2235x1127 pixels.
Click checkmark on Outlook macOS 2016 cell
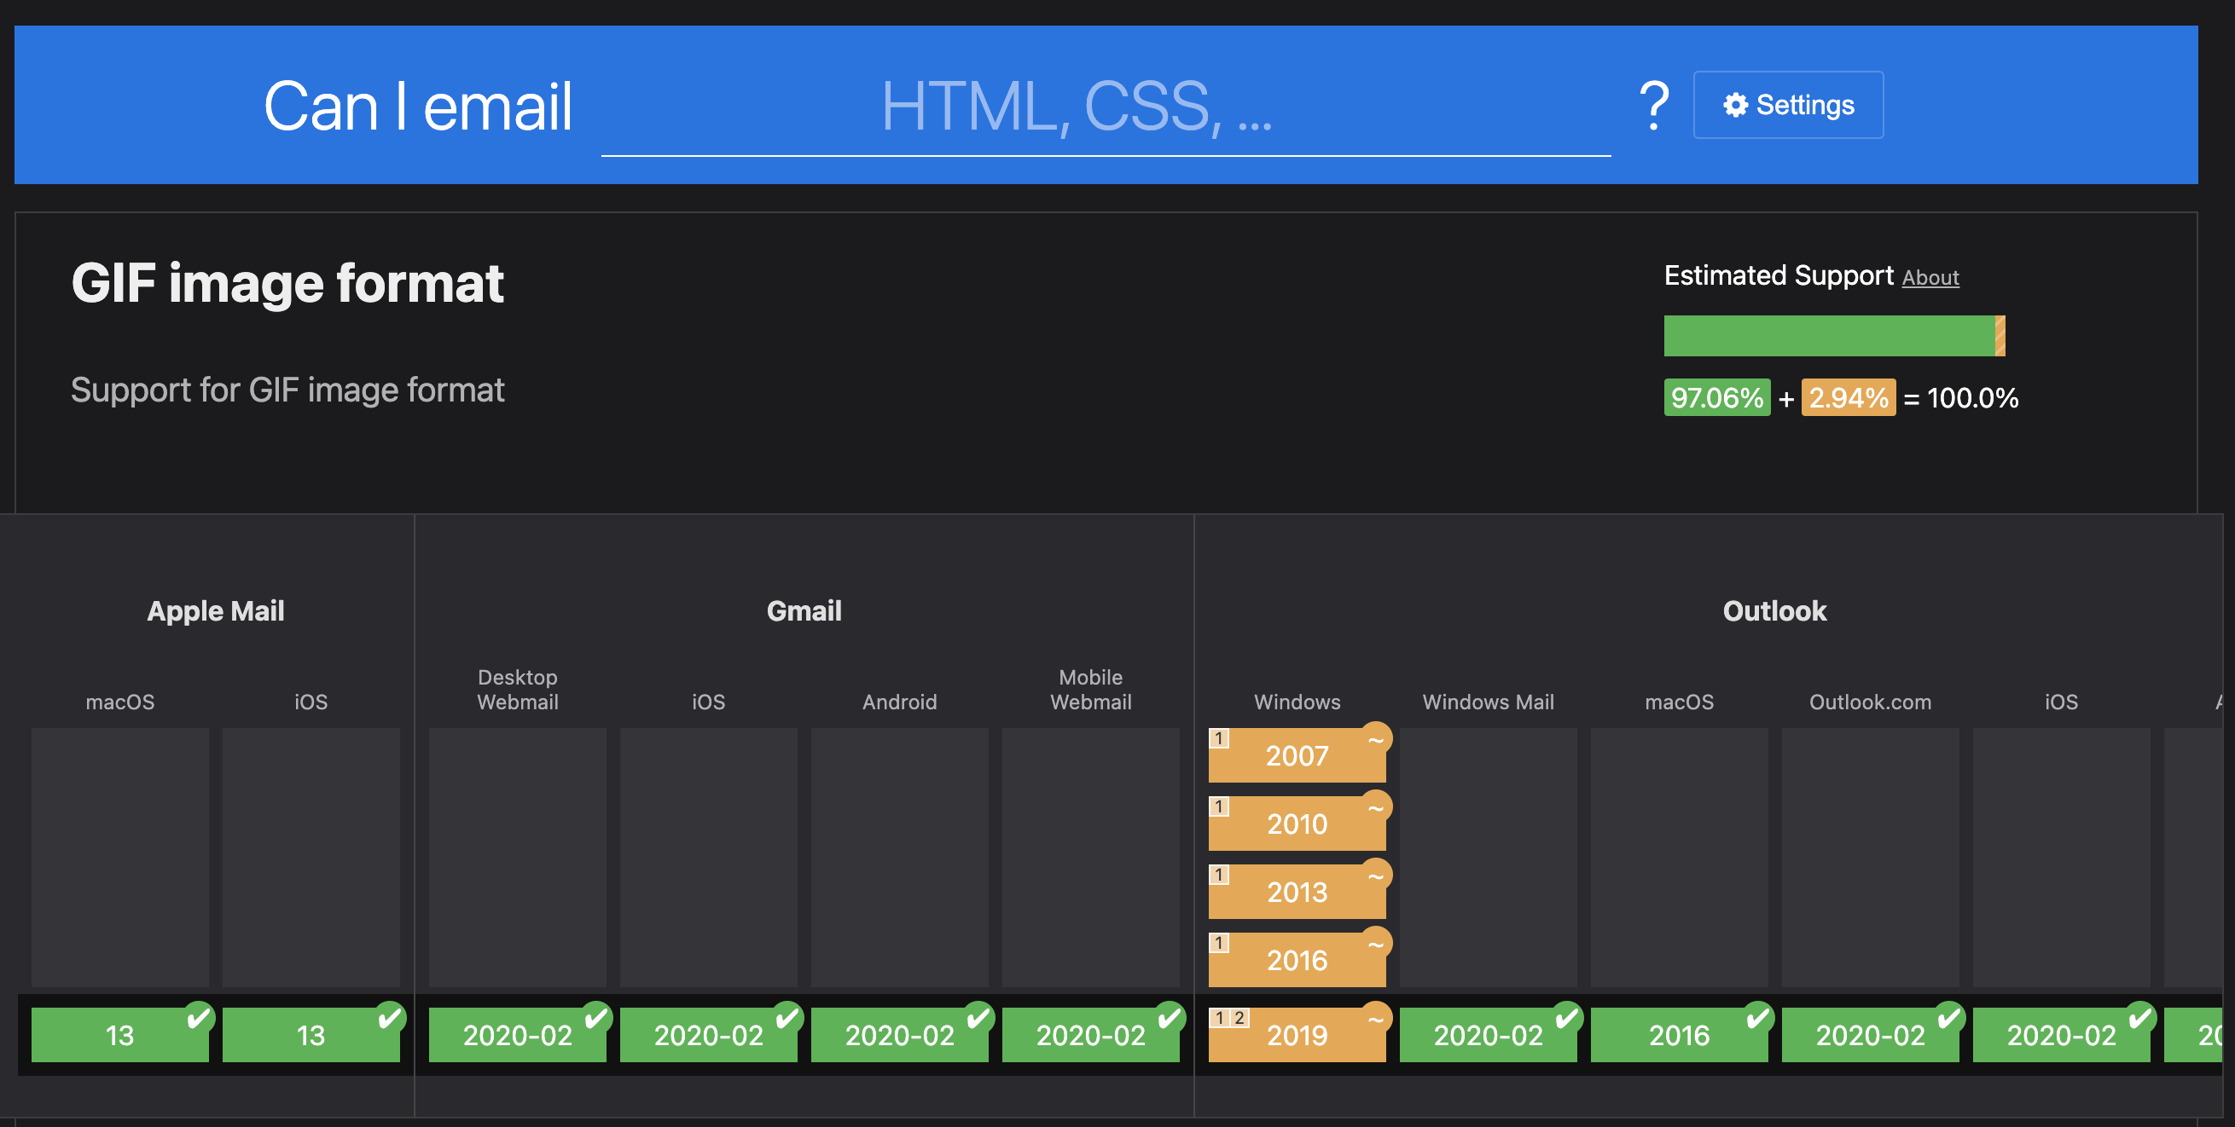[1758, 1018]
